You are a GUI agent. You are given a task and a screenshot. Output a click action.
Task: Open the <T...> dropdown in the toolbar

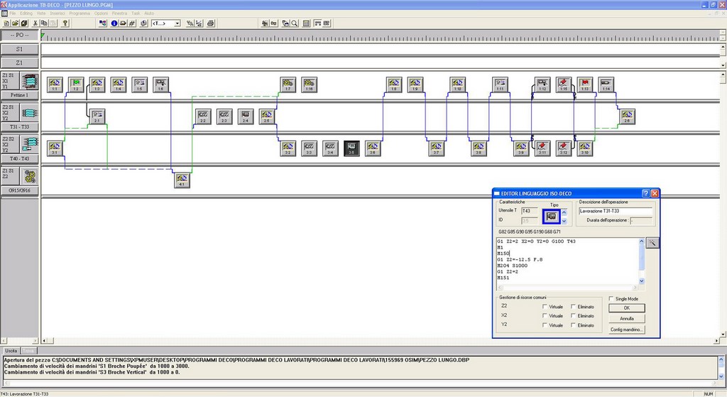coord(166,23)
